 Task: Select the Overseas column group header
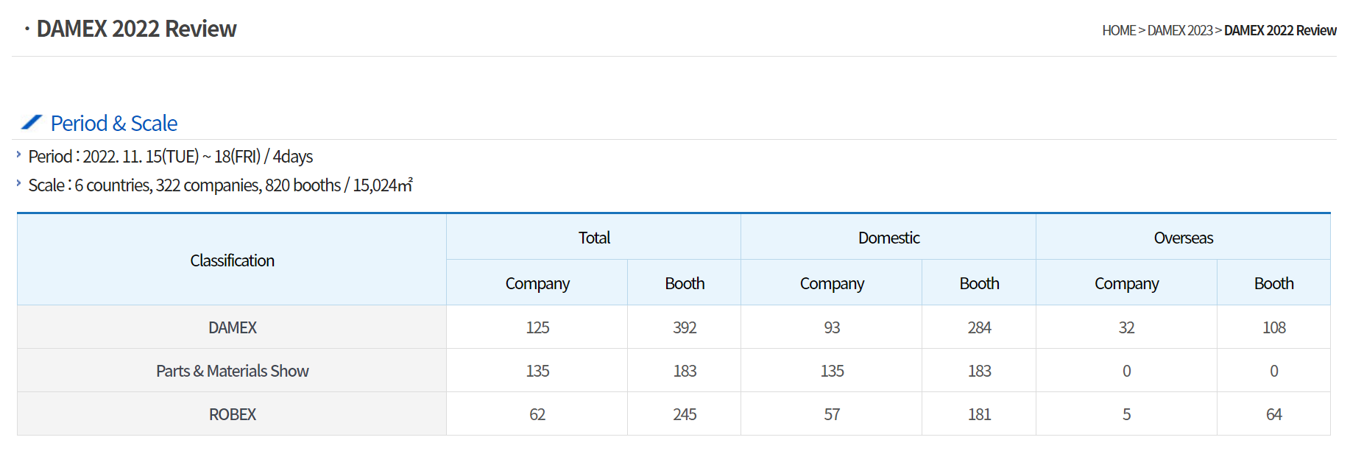point(1183,238)
